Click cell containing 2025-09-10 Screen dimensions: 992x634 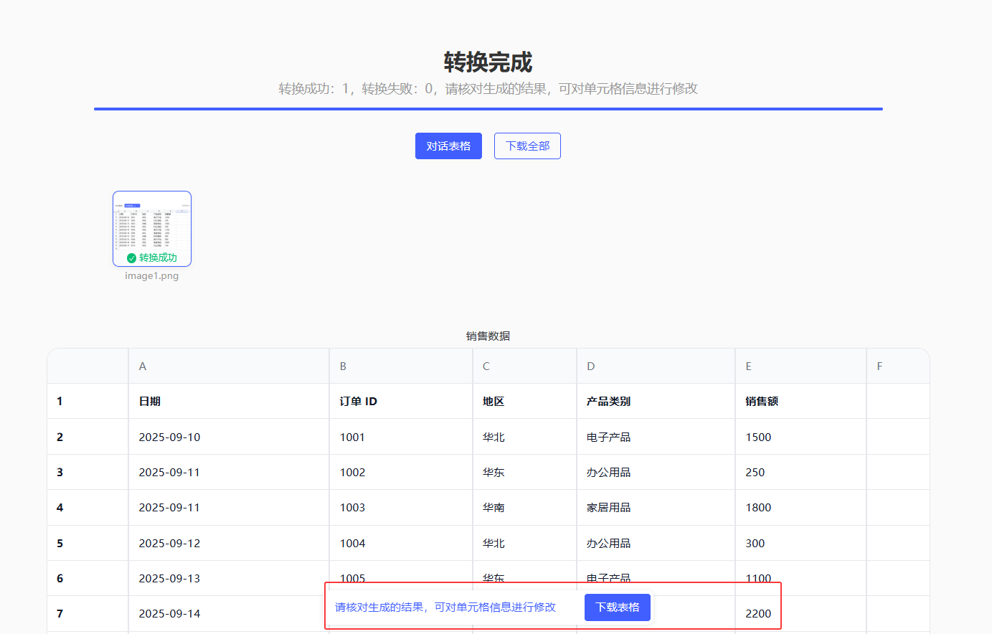[228, 437]
